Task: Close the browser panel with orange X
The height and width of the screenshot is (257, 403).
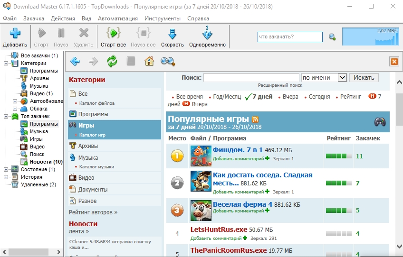Action: click(x=394, y=62)
